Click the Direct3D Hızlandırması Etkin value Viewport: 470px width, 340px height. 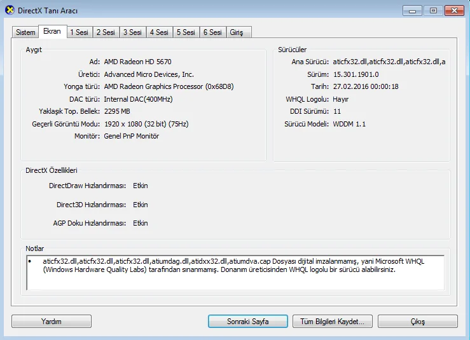tap(141, 205)
